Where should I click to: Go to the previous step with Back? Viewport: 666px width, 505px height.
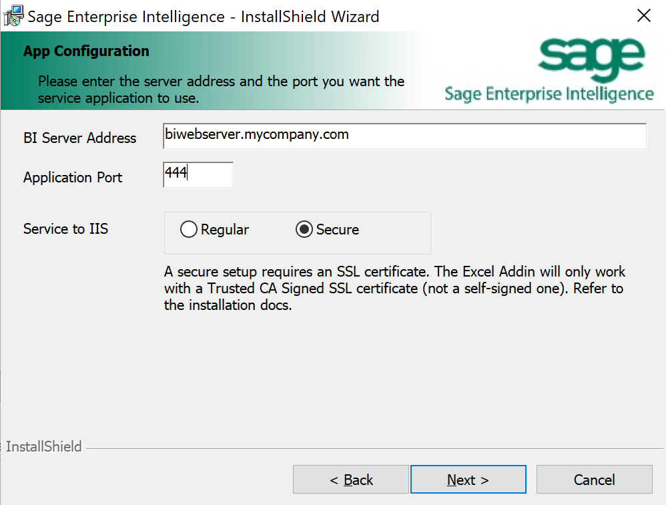(x=351, y=480)
